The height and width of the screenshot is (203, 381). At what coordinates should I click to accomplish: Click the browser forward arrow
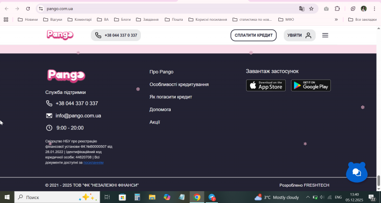[x=17, y=9]
